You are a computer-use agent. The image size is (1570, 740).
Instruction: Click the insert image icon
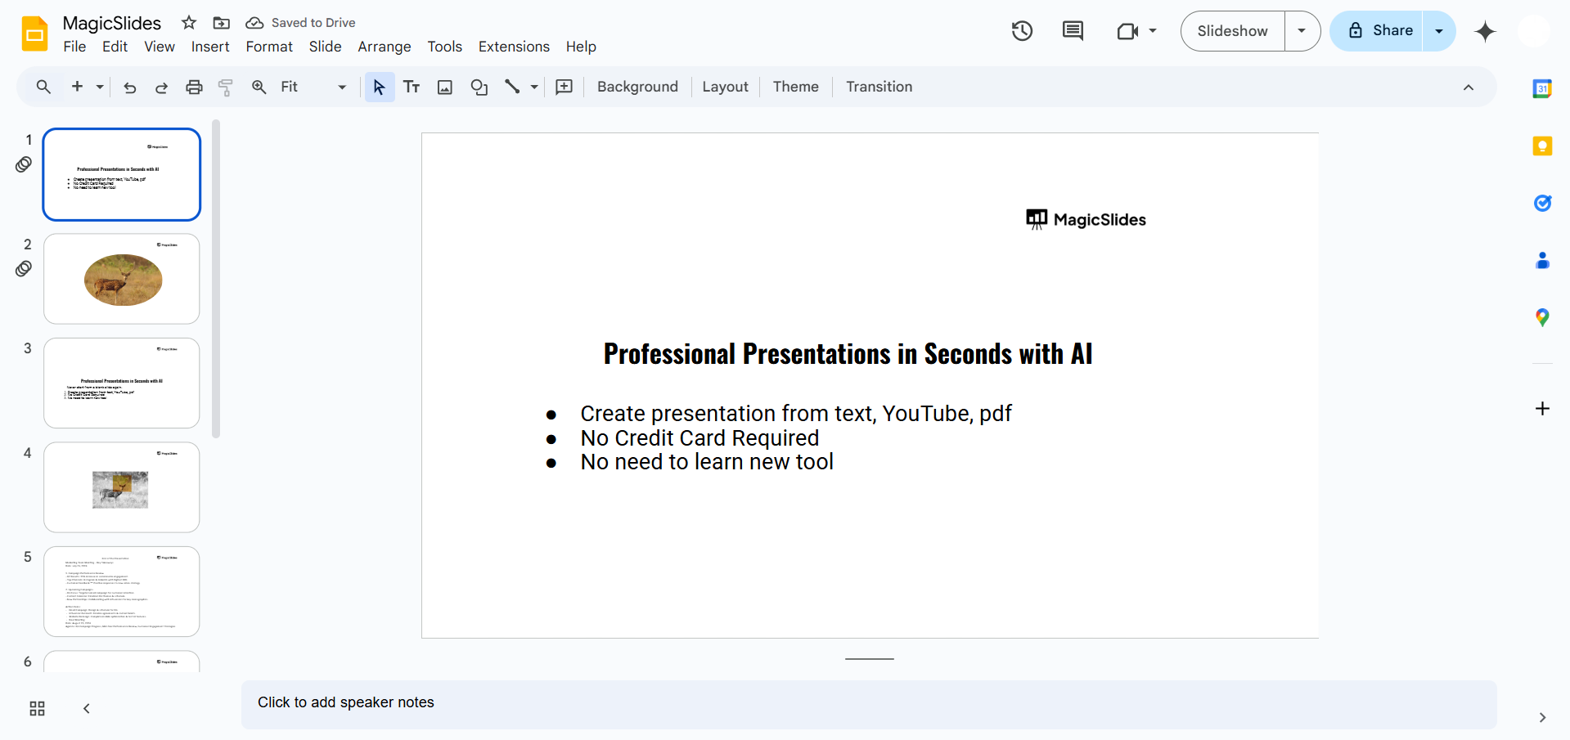445,87
